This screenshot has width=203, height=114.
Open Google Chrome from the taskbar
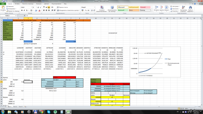[42, 112]
